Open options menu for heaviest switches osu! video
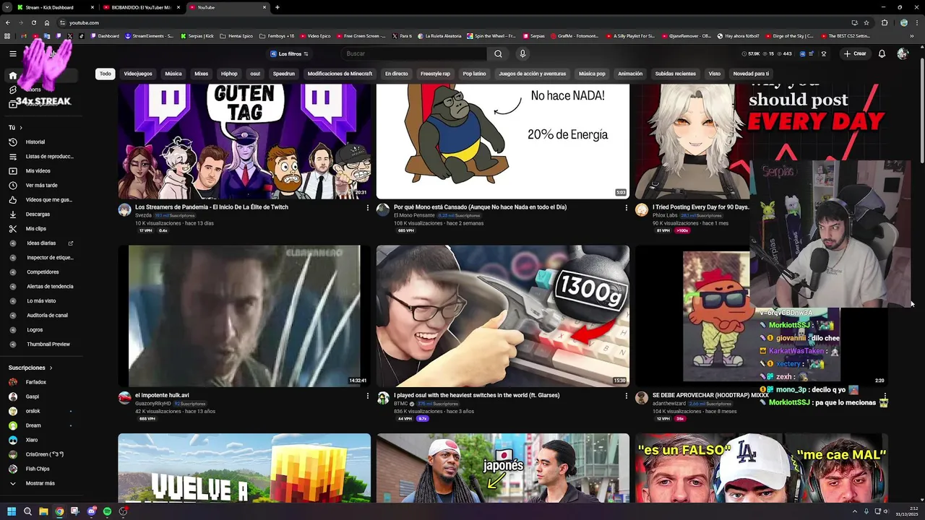Screen dimensions: 925x520 (626, 396)
